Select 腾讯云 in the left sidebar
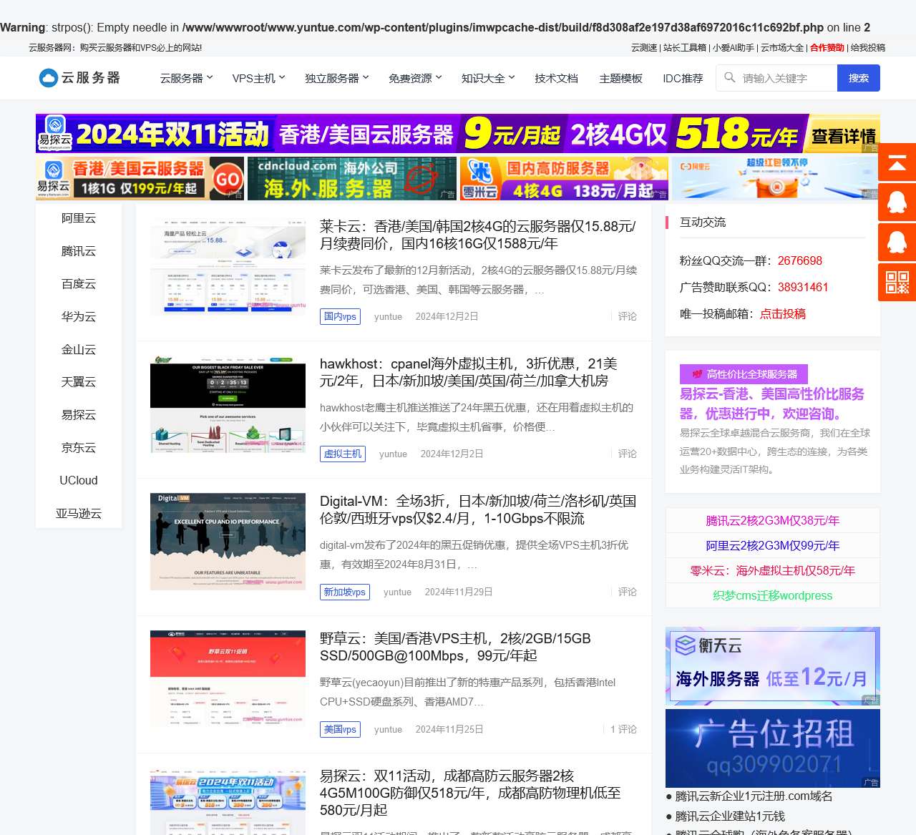The image size is (916, 835). pyautogui.click(x=79, y=251)
